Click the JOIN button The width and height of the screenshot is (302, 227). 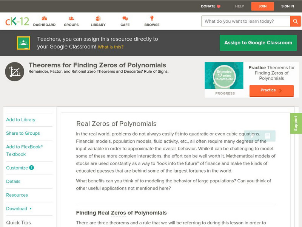pos(262,6)
